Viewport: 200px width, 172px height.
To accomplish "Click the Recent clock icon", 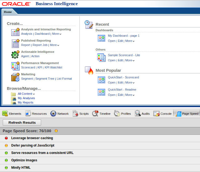I will coord(89,24).
